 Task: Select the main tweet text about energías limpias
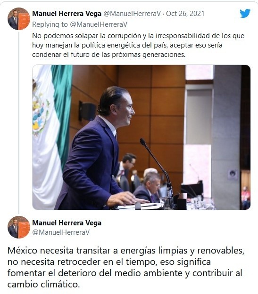(126, 267)
